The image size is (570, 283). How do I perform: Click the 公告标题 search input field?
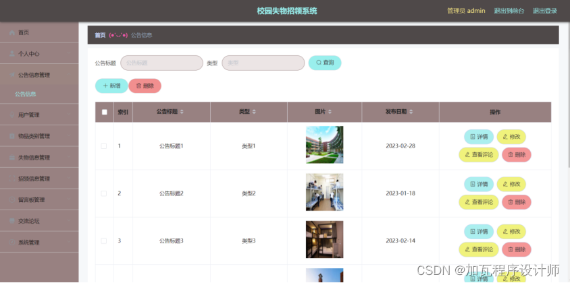tap(162, 63)
